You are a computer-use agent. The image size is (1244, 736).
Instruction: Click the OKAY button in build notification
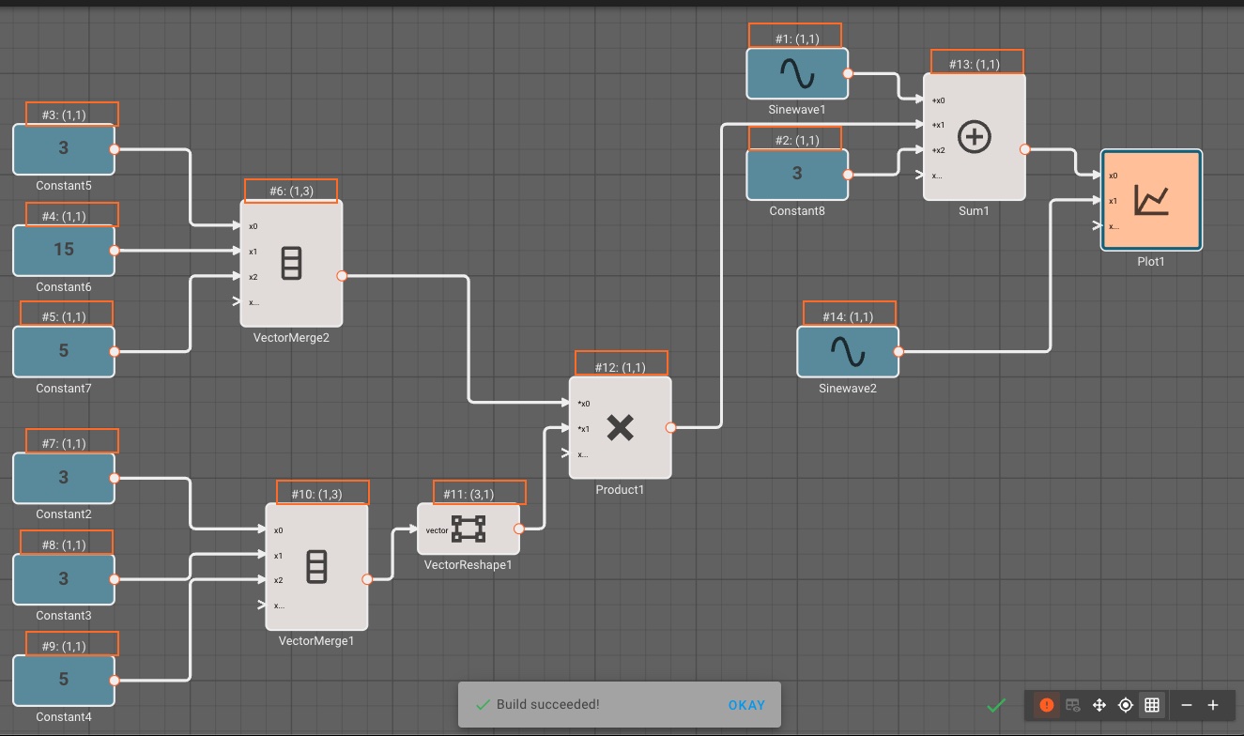click(746, 705)
